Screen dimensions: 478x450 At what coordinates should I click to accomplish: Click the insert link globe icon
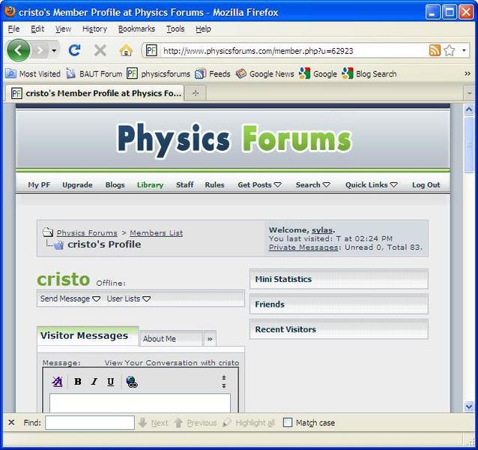click(x=132, y=381)
